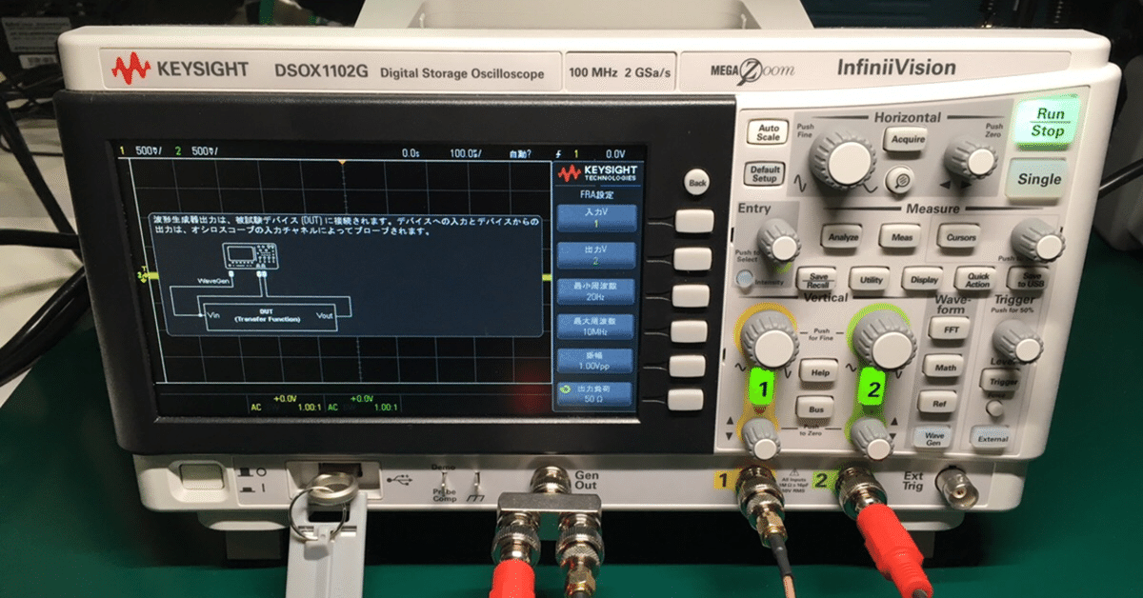Viewport: 1143px width, 598px height.
Task: Tap the Quick Action key
Action: coord(975,279)
